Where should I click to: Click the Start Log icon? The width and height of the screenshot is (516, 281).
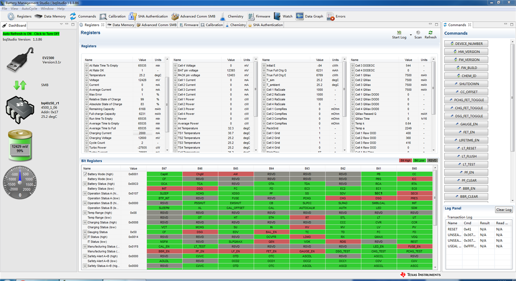pos(399,33)
